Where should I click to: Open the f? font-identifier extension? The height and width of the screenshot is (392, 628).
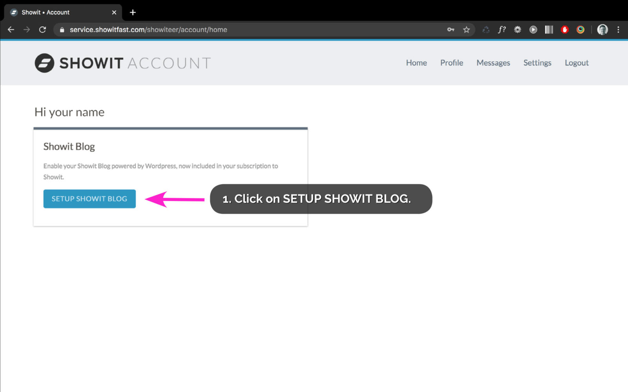tap(502, 29)
